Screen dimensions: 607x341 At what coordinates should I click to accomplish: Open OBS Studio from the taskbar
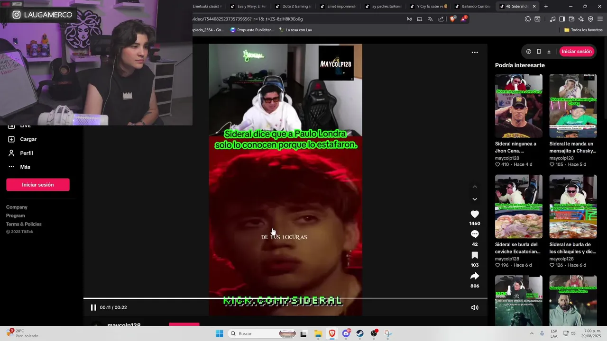[374, 333]
